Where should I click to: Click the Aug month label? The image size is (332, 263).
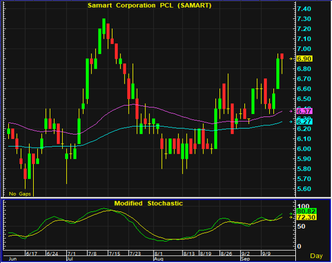[159, 259]
